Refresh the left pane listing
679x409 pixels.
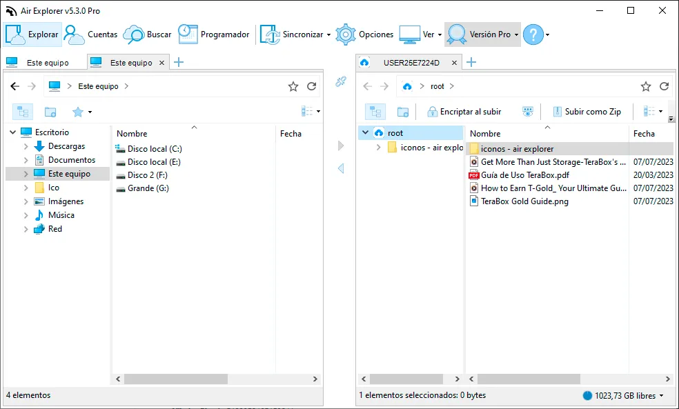point(312,86)
